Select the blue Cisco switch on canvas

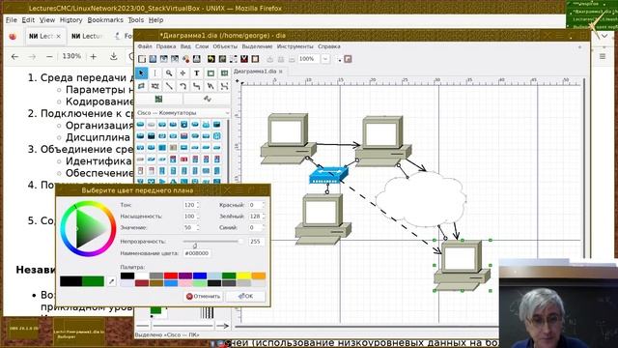click(x=328, y=174)
